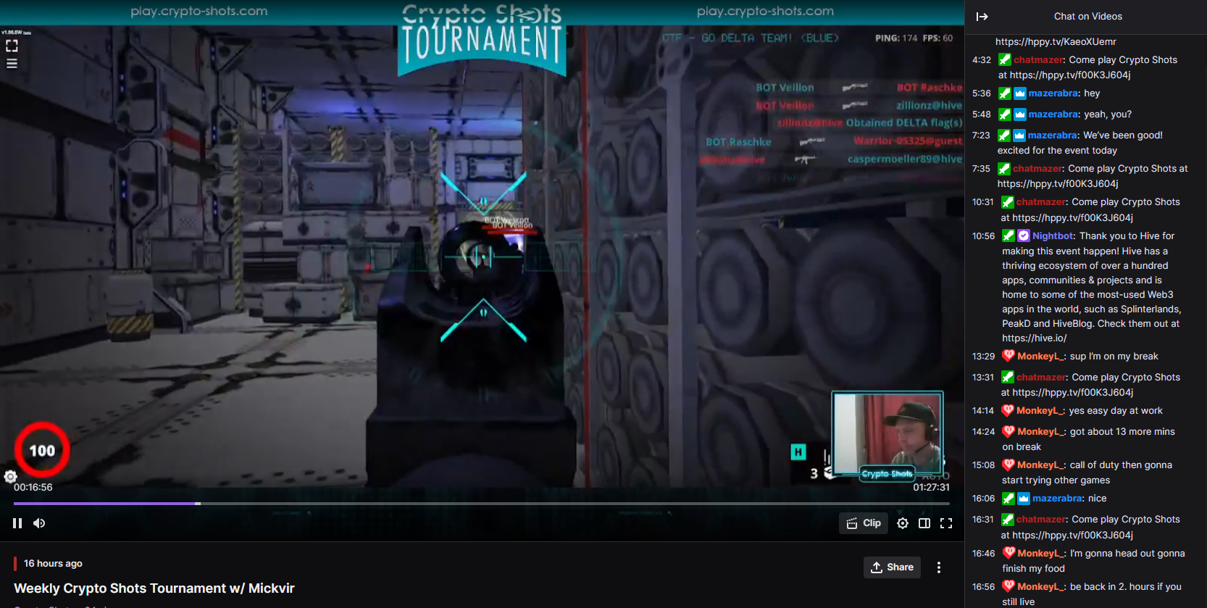This screenshot has width=1207, height=608.
Task: Open the video settings gear
Action: tap(903, 523)
